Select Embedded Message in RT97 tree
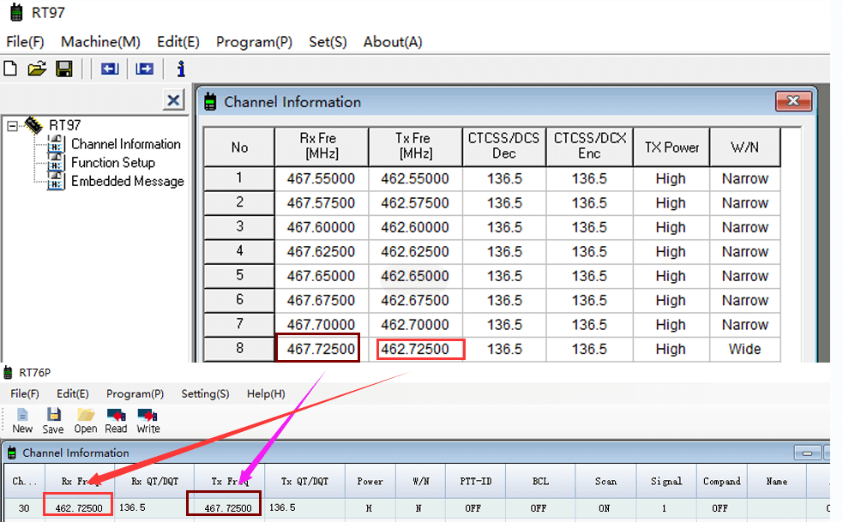Screen dimensions: 843x522 128,181
